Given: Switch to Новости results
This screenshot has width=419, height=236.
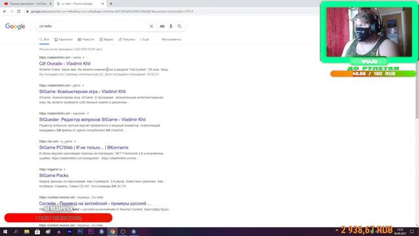Looking at the screenshot, I should click(86, 39).
